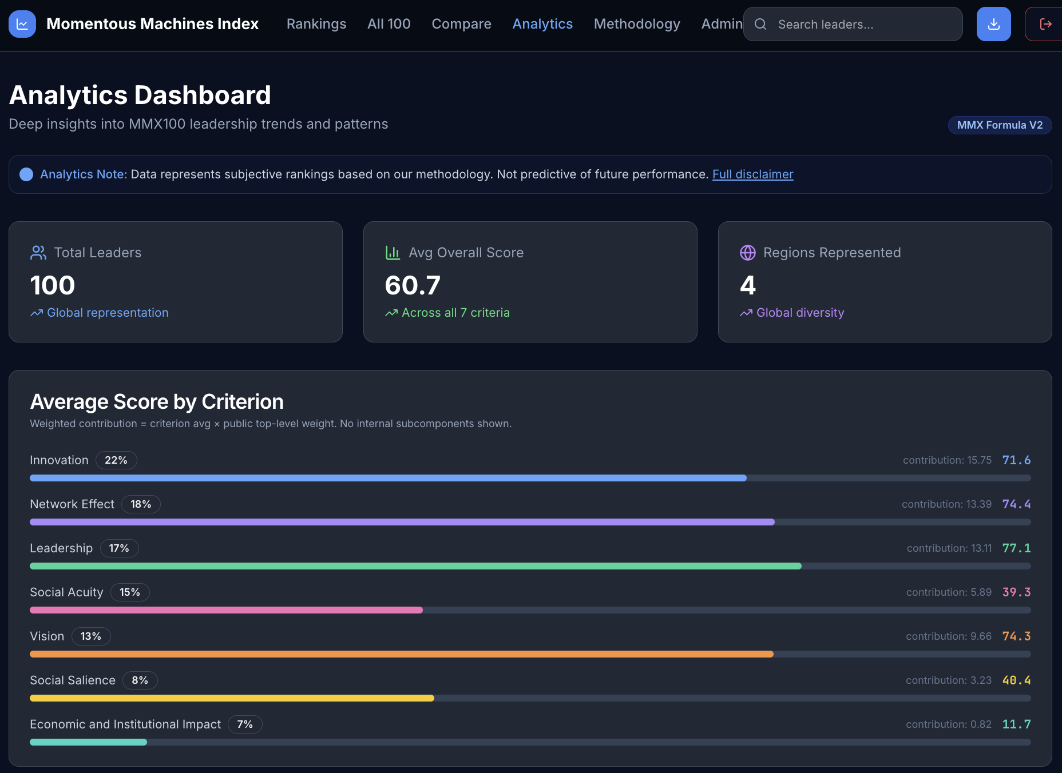Open the Compare section

462,24
